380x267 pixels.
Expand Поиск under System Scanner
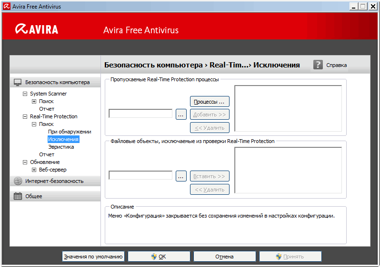click(34, 101)
